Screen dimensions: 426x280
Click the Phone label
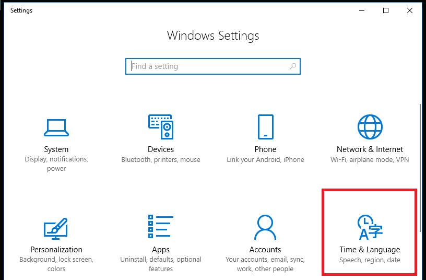265,149
